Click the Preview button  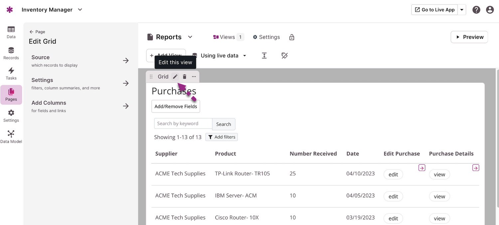(x=469, y=37)
